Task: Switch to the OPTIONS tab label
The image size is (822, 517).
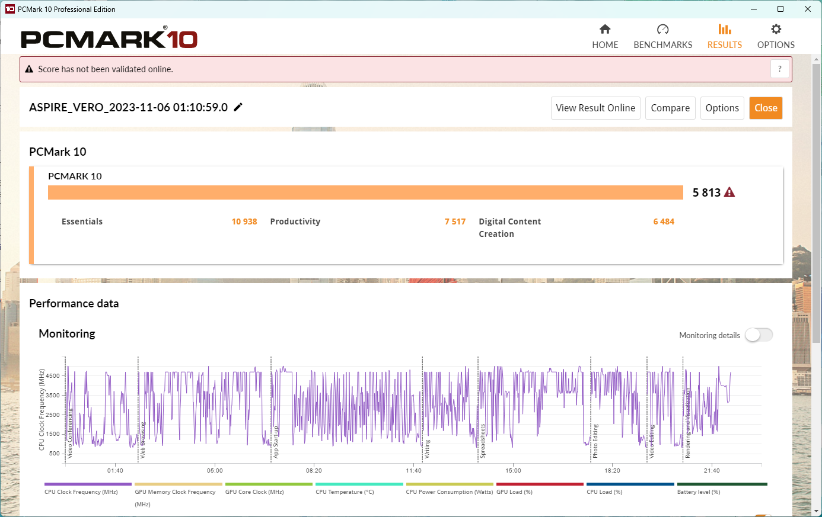Action: point(776,45)
